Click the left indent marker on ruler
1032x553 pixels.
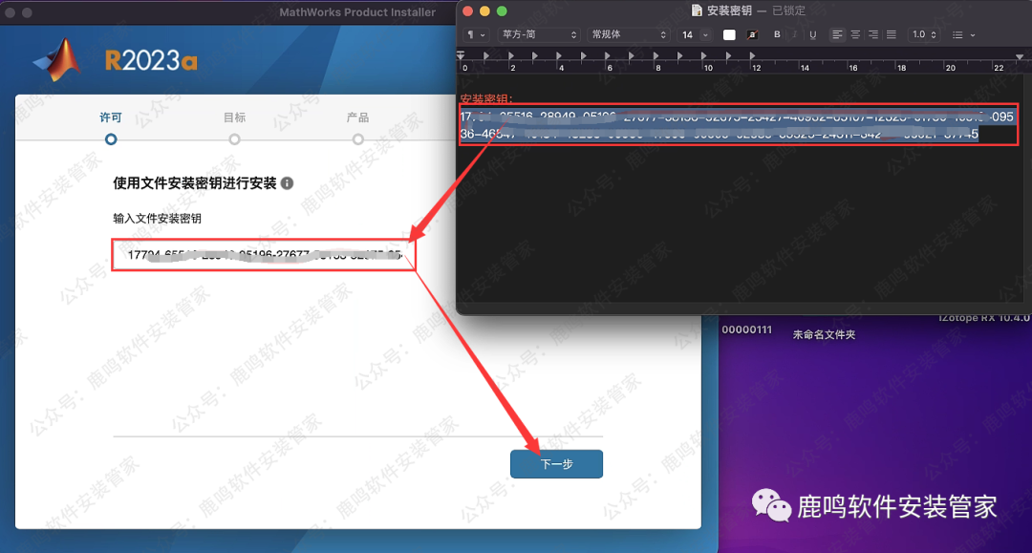tap(461, 55)
